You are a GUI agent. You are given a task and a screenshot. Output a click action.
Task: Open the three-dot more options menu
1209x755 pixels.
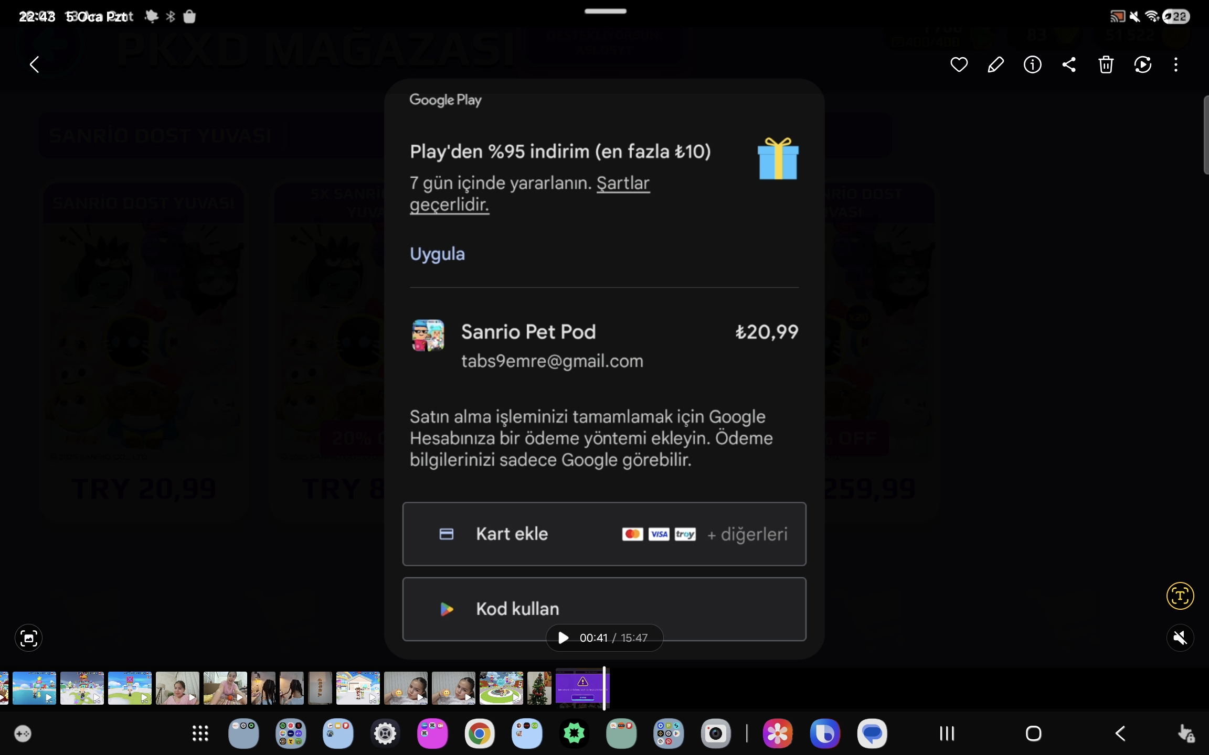tap(1176, 65)
